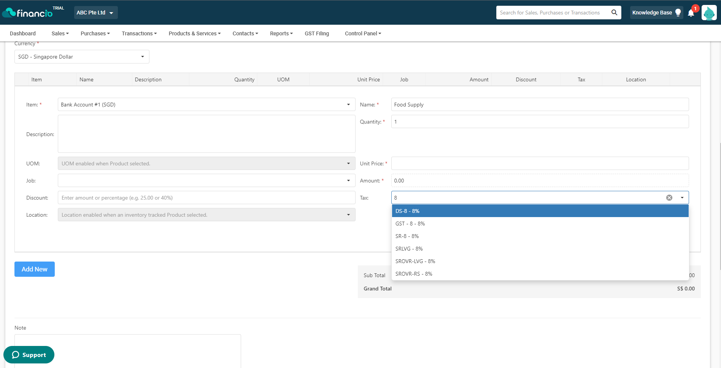
Task: Open the Job dropdown arrow
Action: click(348, 181)
